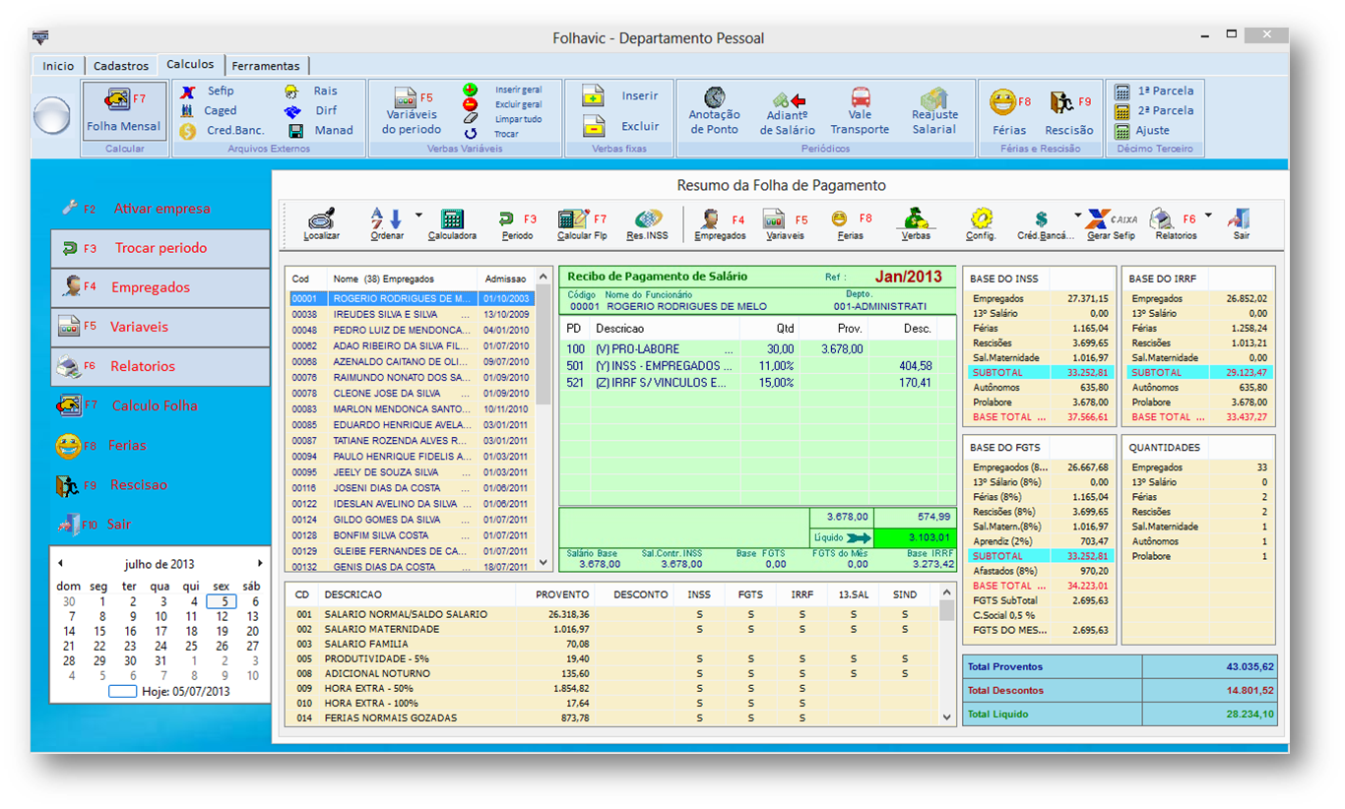Click the Localizar search icon

click(322, 219)
